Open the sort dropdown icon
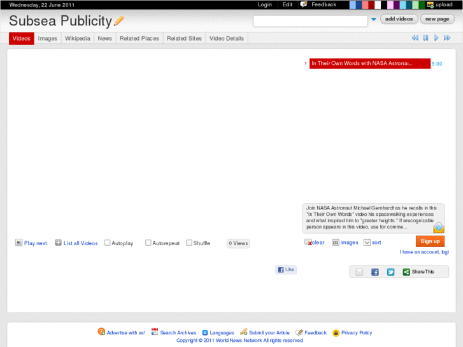The image size is (463, 347). pyautogui.click(x=367, y=243)
